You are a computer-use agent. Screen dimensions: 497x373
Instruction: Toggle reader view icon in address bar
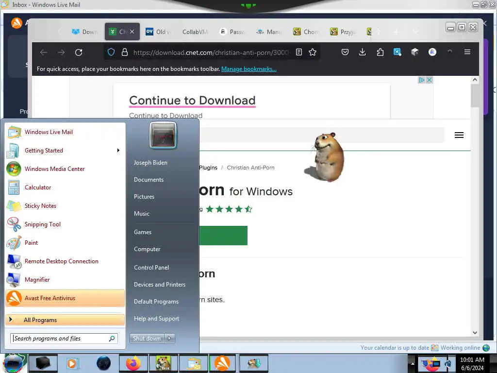[299, 52]
